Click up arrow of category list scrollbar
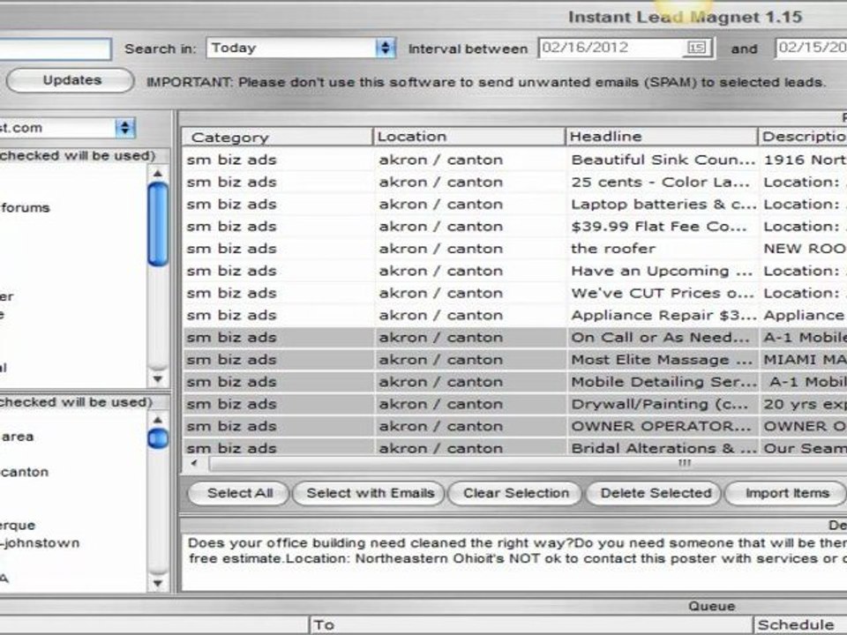Image resolution: width=847 pixels, height=635 pixels. [158, 174]
